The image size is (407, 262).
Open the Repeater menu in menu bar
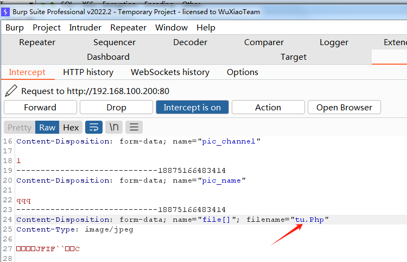click(128, 28)
